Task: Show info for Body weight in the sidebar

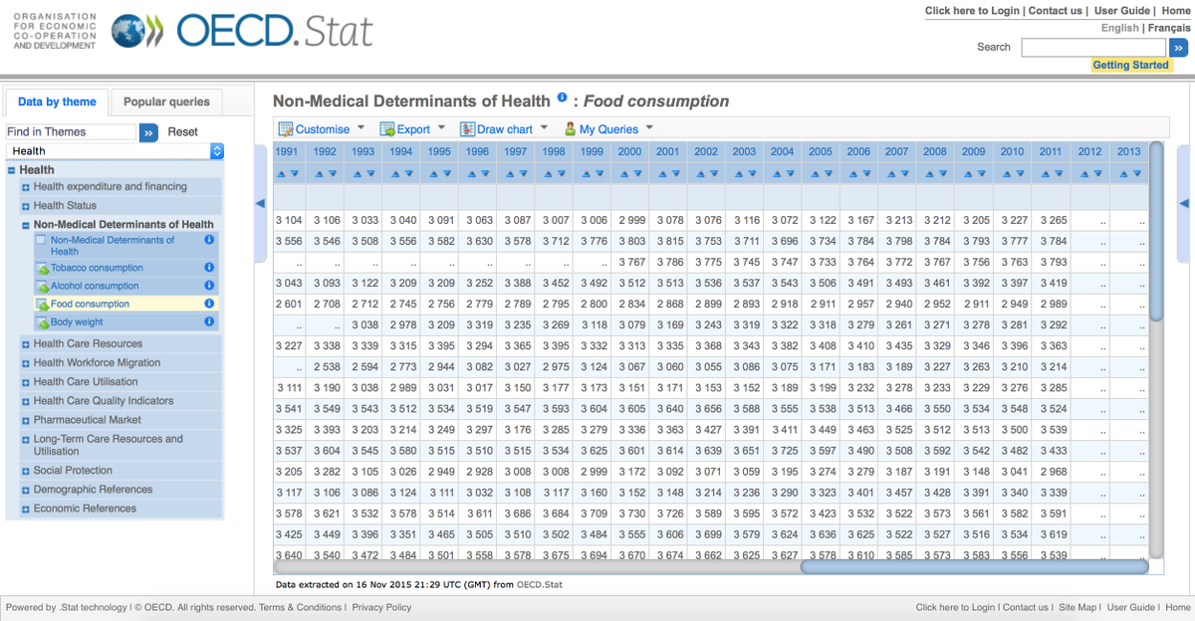Action: [x=209, y=321]
